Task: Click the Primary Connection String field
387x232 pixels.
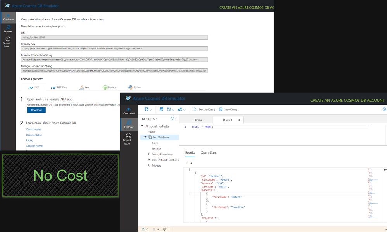Action: [x=114, y=60]
